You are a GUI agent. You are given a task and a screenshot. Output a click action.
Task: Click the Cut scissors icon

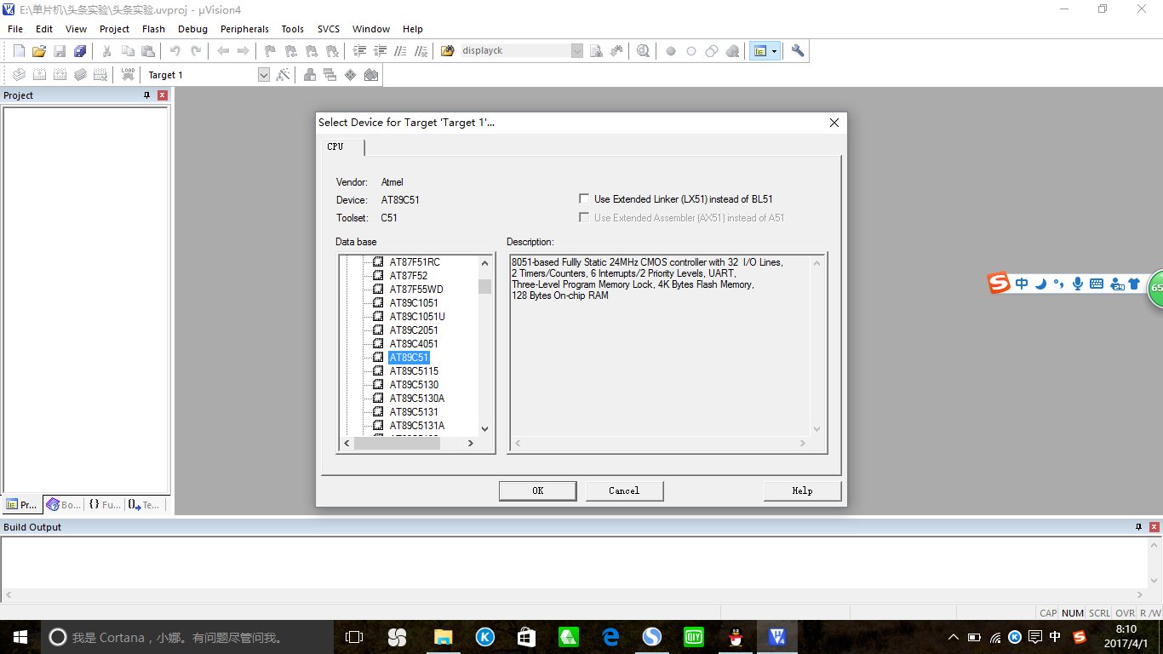[x=107, y=51]
